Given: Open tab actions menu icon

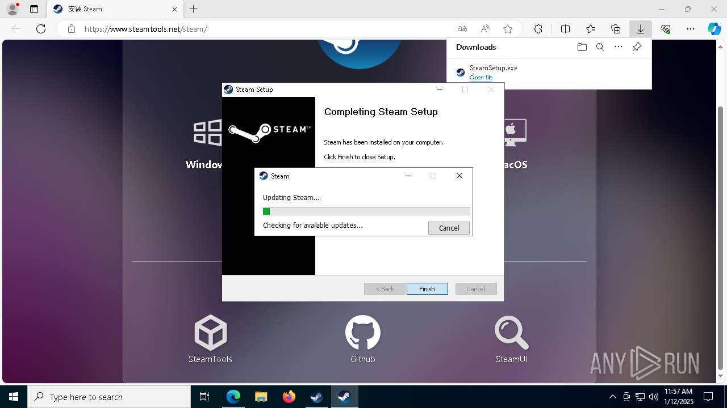Looking at the screenshot, I should click(x=34, y=9).
